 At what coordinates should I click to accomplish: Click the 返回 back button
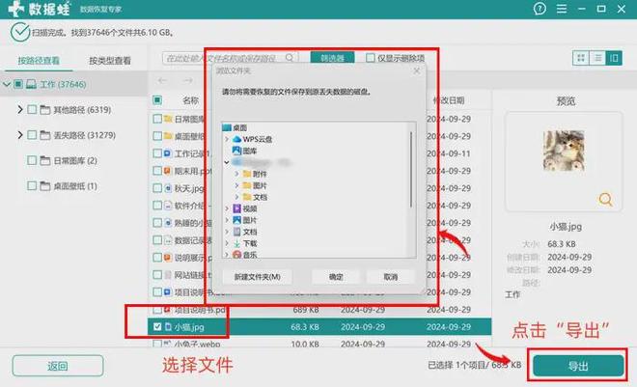point(58,366)
